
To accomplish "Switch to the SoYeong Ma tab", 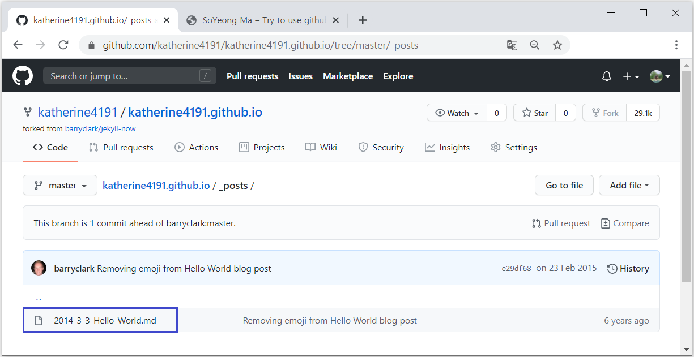I will click(x=264, y=20).
